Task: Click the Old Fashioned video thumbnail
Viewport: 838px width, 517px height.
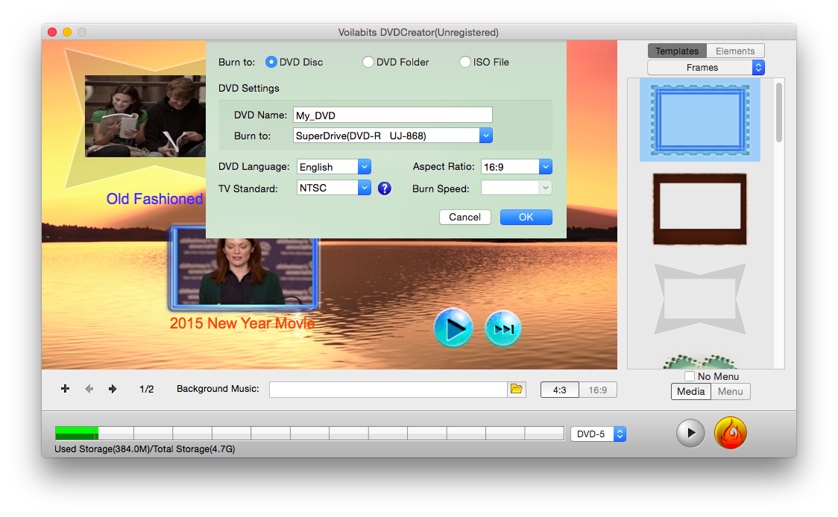Action: (x=145, y=116)
